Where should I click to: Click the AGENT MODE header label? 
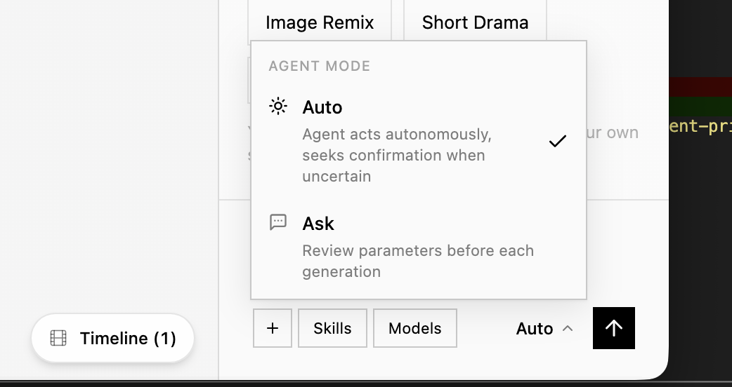(x=320, y=66)
